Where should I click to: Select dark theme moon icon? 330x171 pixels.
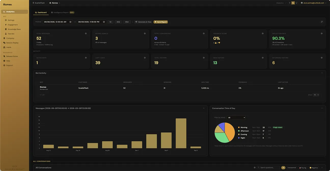click(293, 3)
